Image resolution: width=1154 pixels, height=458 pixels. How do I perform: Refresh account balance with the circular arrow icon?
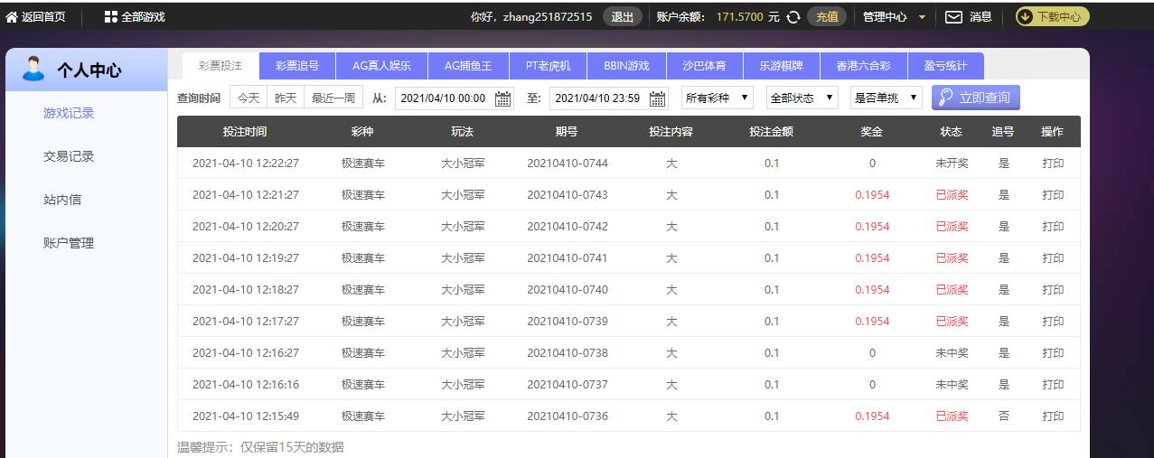coord(793,16)
